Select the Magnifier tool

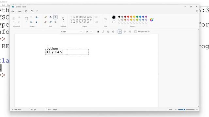(x=56, y=22)
